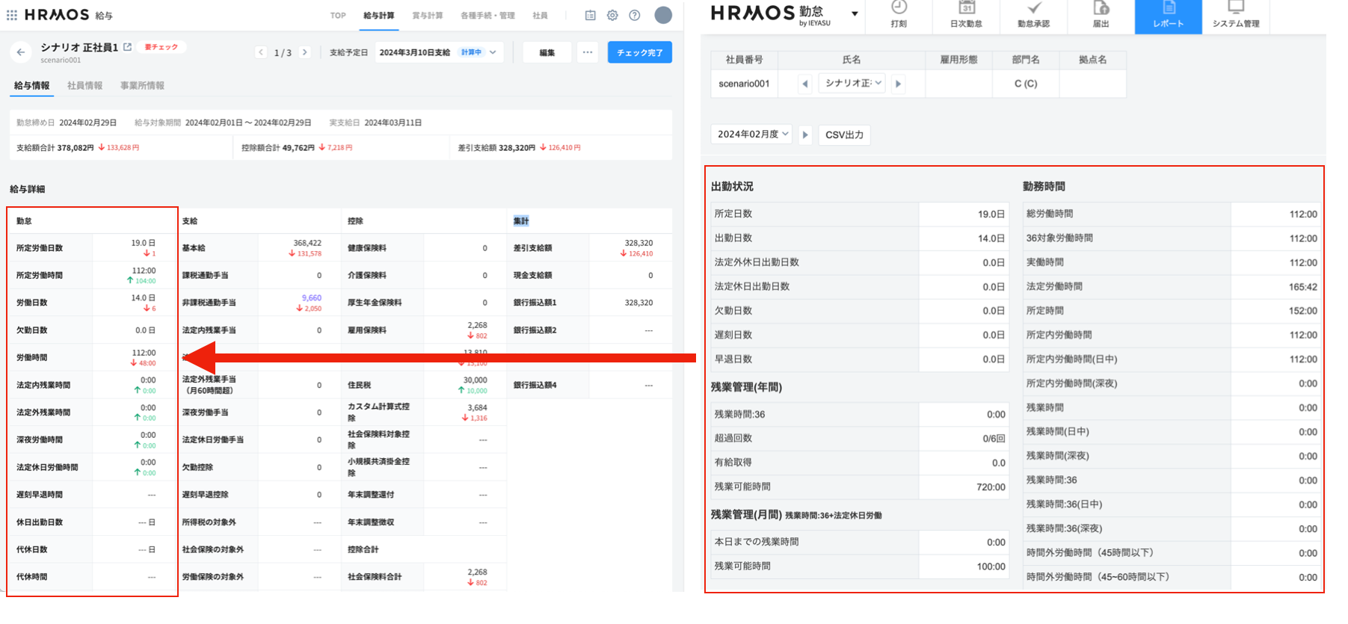Click the blue チェック完了 button
Viewport: 1348px width, 624px height.
tap(639, 52)
